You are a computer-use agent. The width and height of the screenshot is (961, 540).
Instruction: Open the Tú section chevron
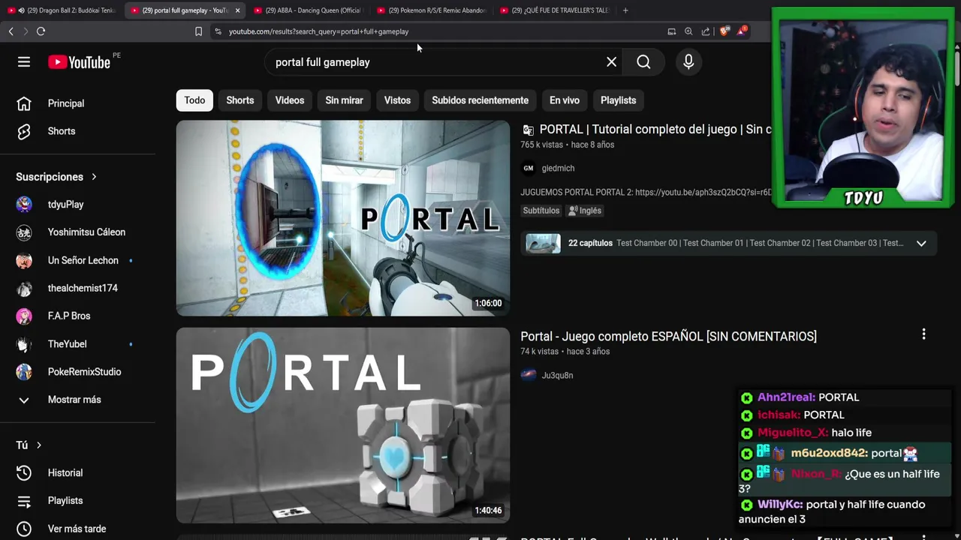[39, 445]
